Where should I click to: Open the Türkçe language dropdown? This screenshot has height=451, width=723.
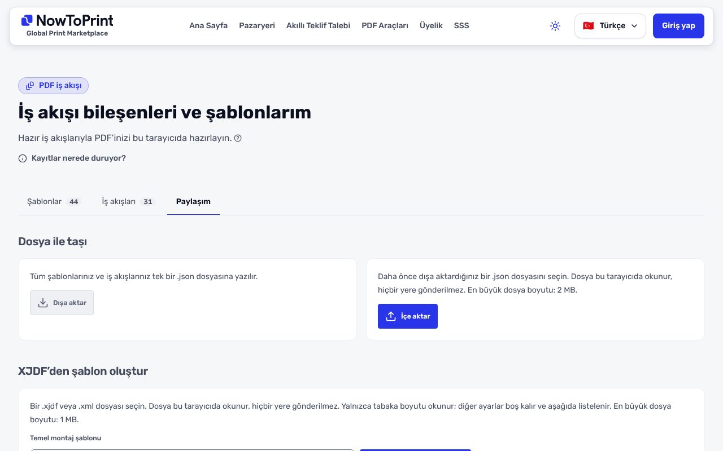point(610,26)
